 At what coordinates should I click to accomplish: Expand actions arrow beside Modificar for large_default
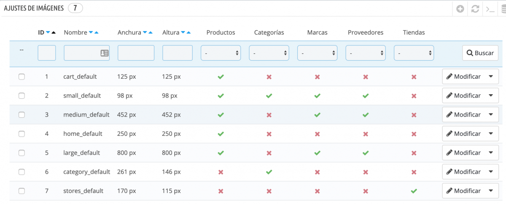pos(491,153)
